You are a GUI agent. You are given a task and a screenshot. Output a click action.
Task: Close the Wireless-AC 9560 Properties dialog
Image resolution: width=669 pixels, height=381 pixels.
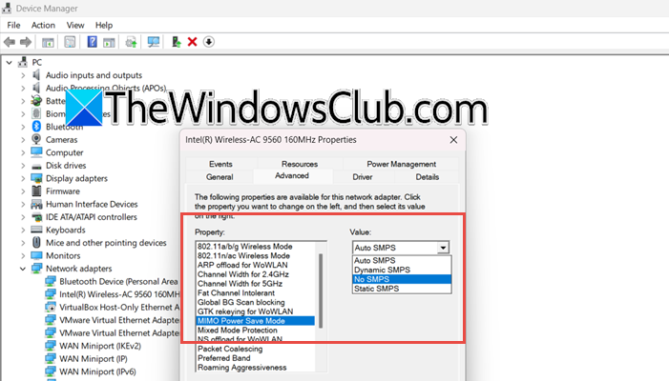453,140
